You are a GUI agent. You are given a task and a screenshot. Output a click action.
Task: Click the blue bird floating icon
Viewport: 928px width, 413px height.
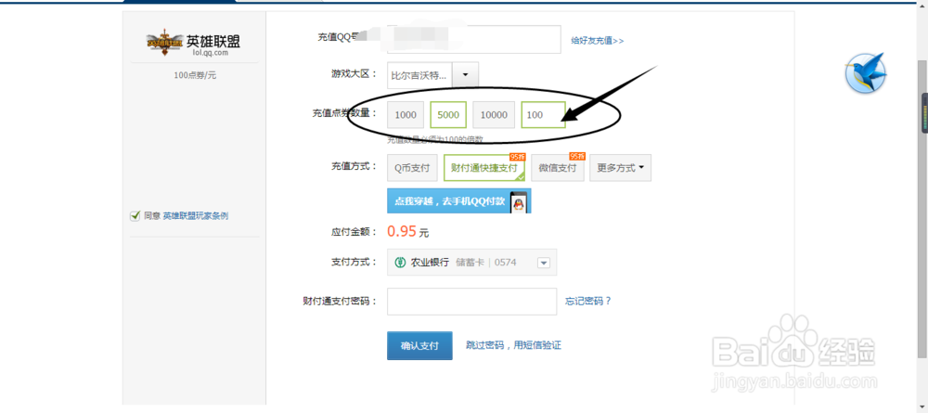tap(865, 73)
